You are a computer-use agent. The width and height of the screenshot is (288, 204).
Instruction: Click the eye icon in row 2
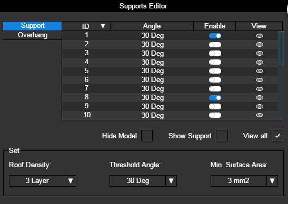260,45
